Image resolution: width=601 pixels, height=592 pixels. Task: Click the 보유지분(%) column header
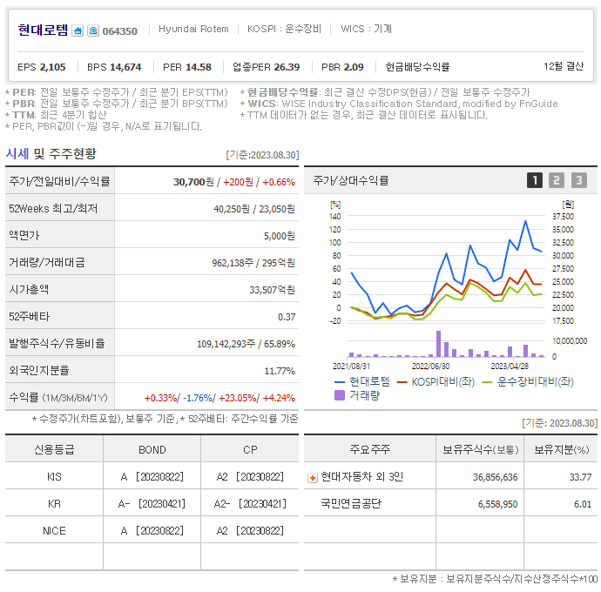[x=561, y=449]
